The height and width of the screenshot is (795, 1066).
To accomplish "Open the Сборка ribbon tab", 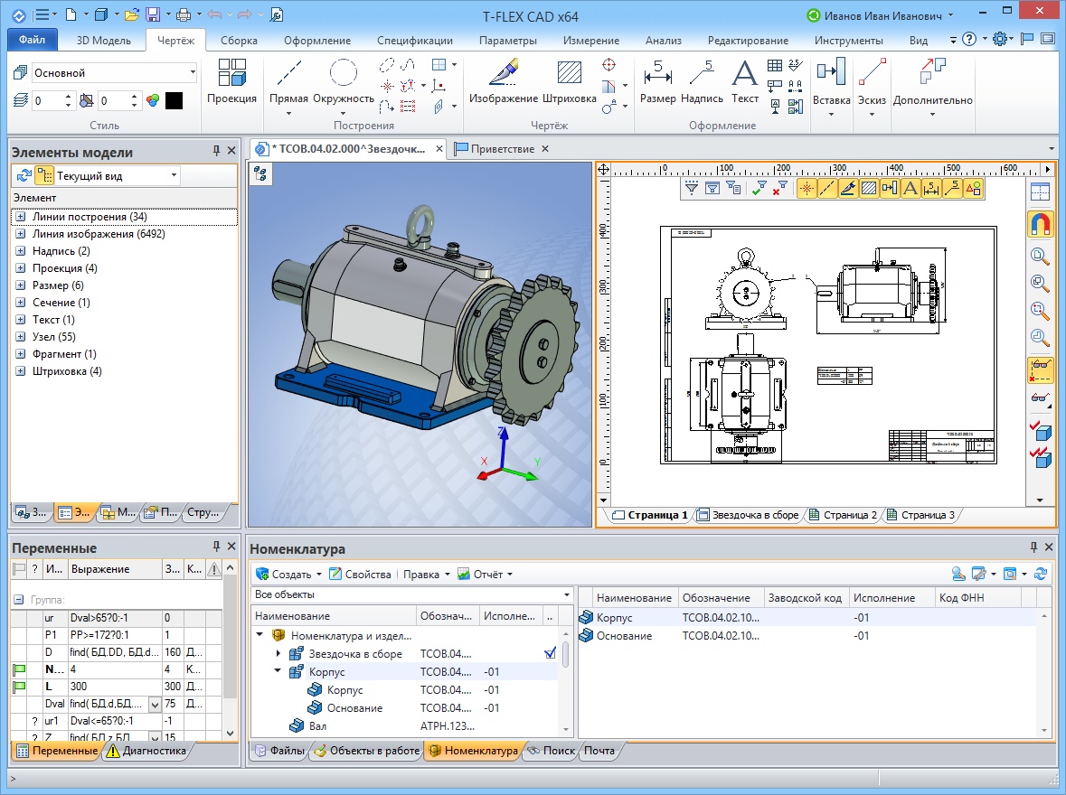I will point(239,40).
